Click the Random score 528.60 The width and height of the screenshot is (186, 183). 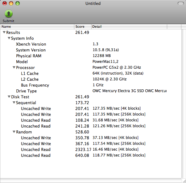[82, 132]
